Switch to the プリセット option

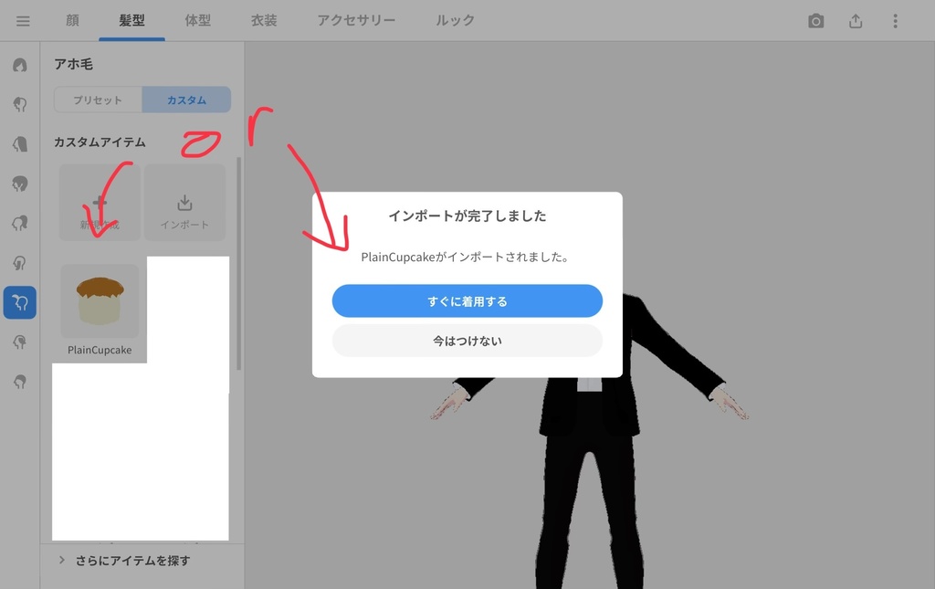pos(97,100)
